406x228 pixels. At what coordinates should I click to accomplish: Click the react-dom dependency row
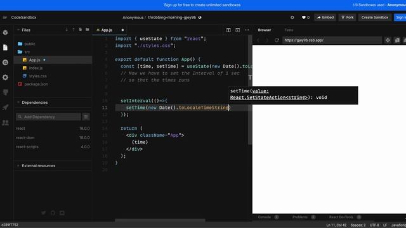(53, 137)
